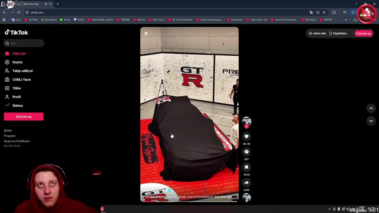Mute the tab via its speaker icon
The image size is (379, 213).
pos(45,4)
